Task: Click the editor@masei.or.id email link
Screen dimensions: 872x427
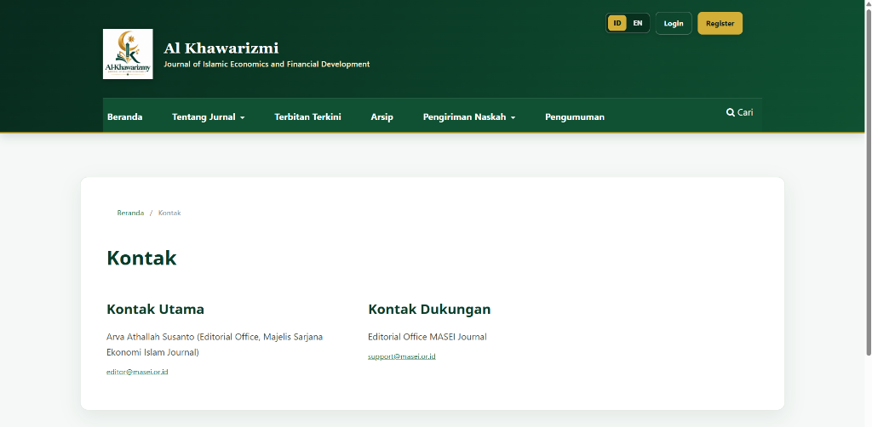Action: (x=137, y=372)
